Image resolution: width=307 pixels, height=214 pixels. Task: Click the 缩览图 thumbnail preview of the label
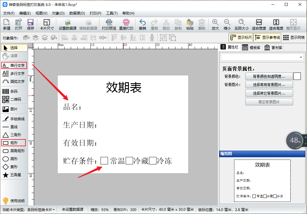coord(262,181)
